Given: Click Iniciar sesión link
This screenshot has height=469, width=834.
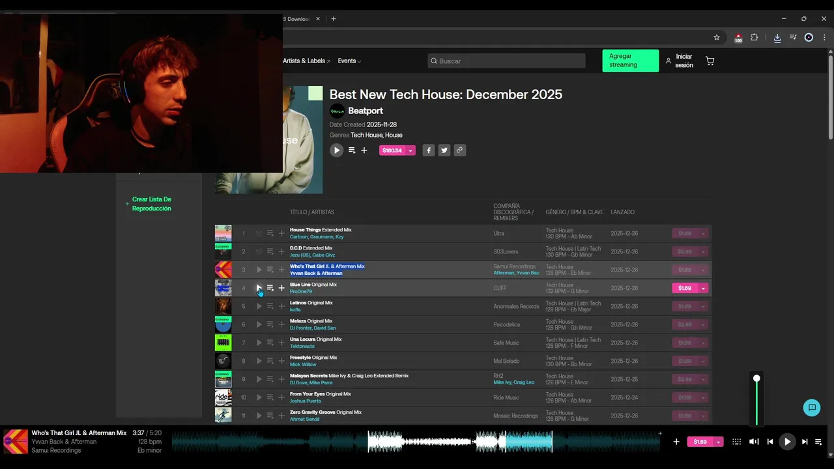Looking at the screenshot, I should click(x=680, y=61).
